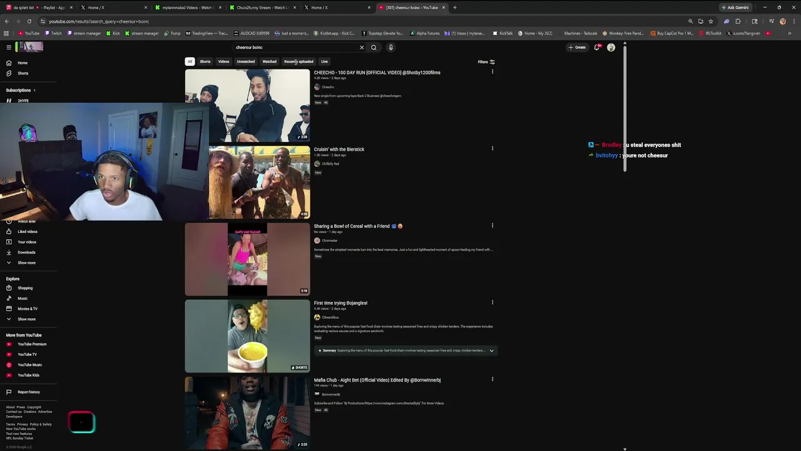Open the Cheecho channel name
The width and height of the screenshot is (801, 451).
pos(328,87)
